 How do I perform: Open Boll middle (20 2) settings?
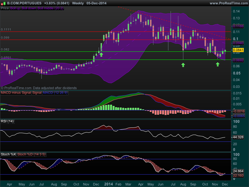click(x=50, y=8)
